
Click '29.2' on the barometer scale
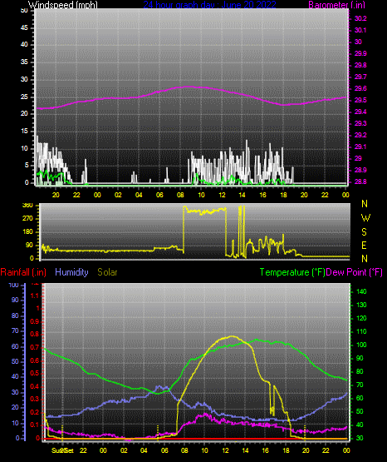(x=360, y=135)
